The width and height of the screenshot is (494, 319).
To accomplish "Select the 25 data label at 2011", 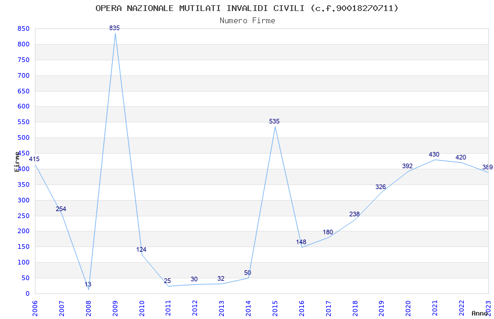I will coord(167,281).
